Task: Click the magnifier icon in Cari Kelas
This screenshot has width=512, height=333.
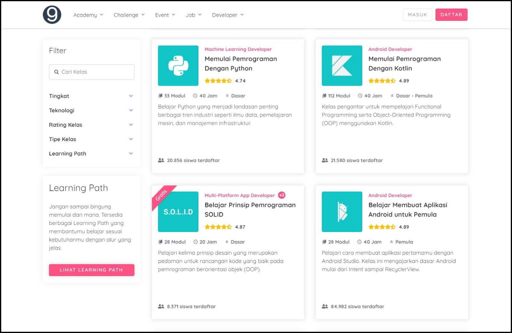Action: [x=56, y=72]
